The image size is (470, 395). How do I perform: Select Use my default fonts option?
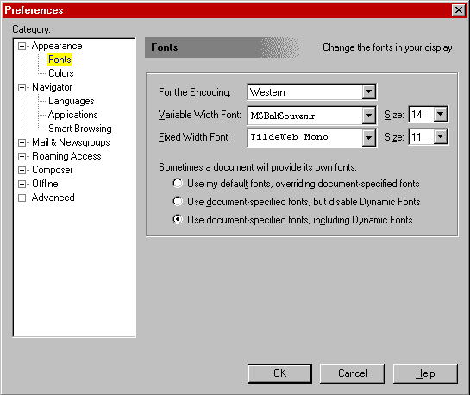click(x=178, y=183)
